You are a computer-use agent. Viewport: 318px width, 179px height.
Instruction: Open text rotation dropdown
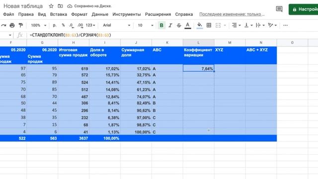click(272, 25)
